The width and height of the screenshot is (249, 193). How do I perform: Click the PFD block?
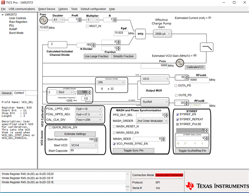click(x=140, y=34)
